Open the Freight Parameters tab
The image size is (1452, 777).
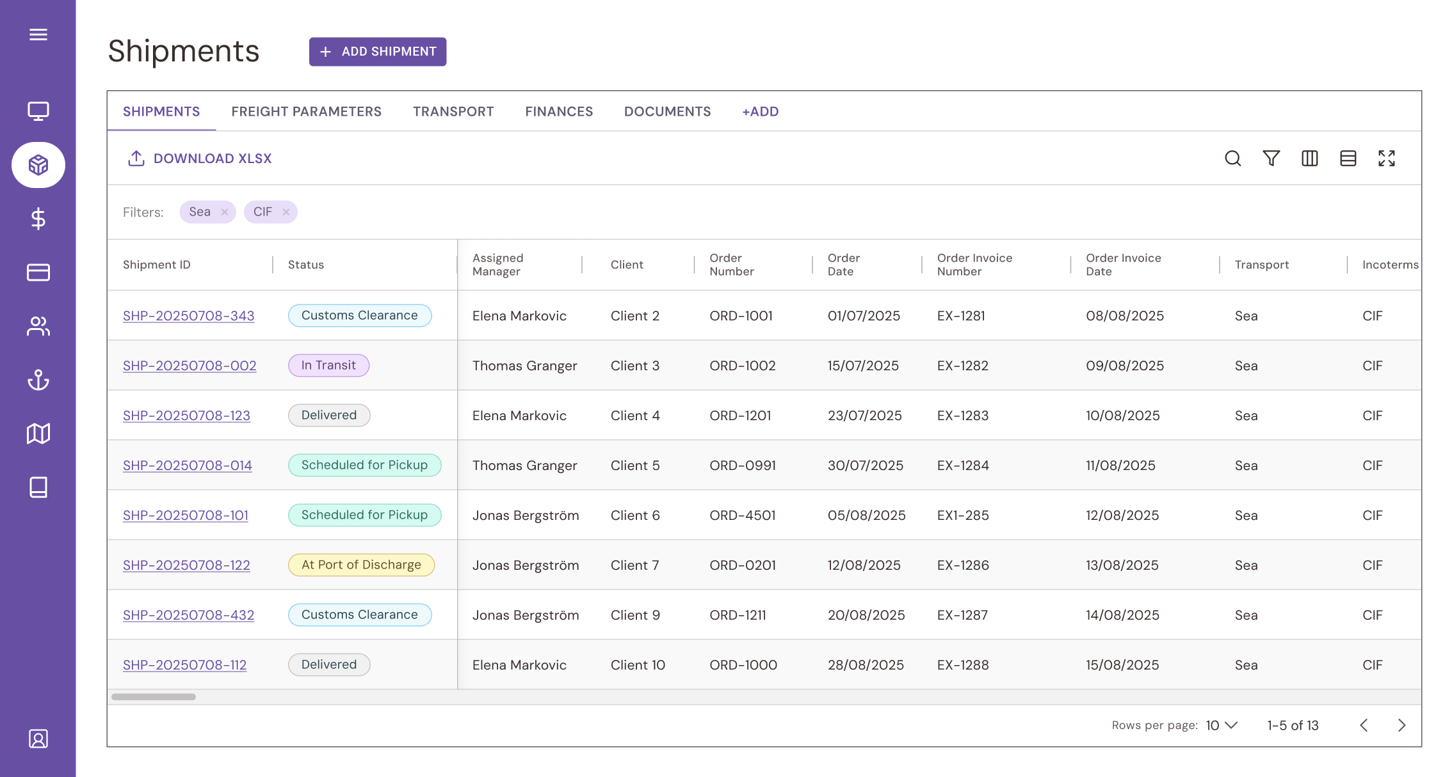pos(306,111)
